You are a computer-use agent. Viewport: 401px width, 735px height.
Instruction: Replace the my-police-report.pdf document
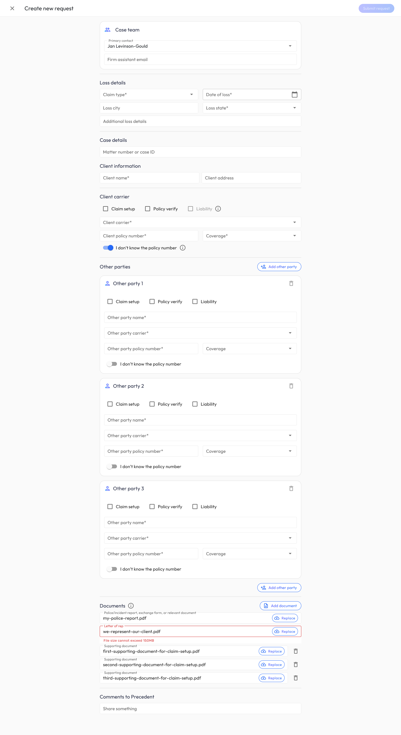click(x=285, y=618)
